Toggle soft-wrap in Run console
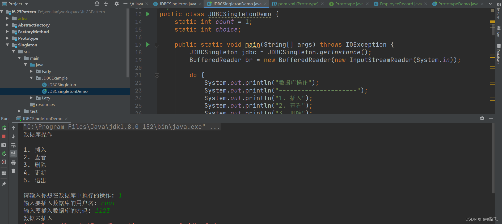This screenshot has width=502, height=224. (13, 145)
